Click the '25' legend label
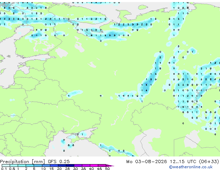 [x=67, y=169]
